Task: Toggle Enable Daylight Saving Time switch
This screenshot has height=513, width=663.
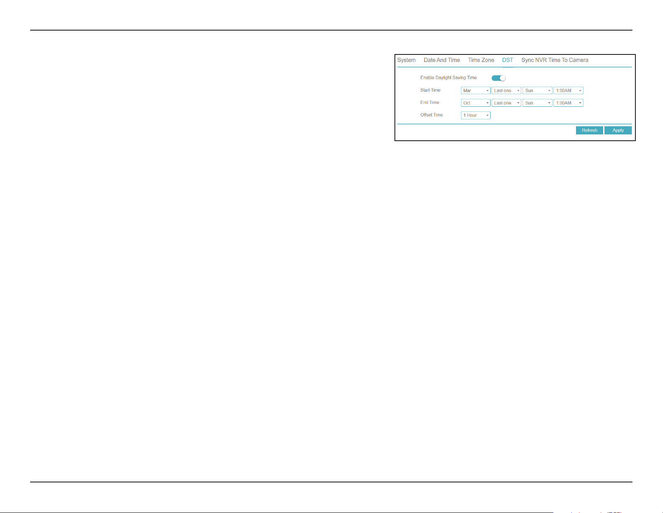Action: coord(499,78)
